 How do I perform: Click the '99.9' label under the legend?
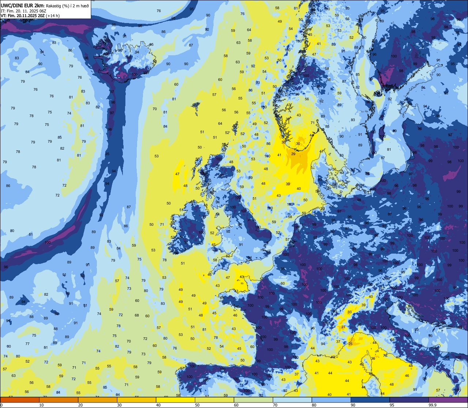432,405
